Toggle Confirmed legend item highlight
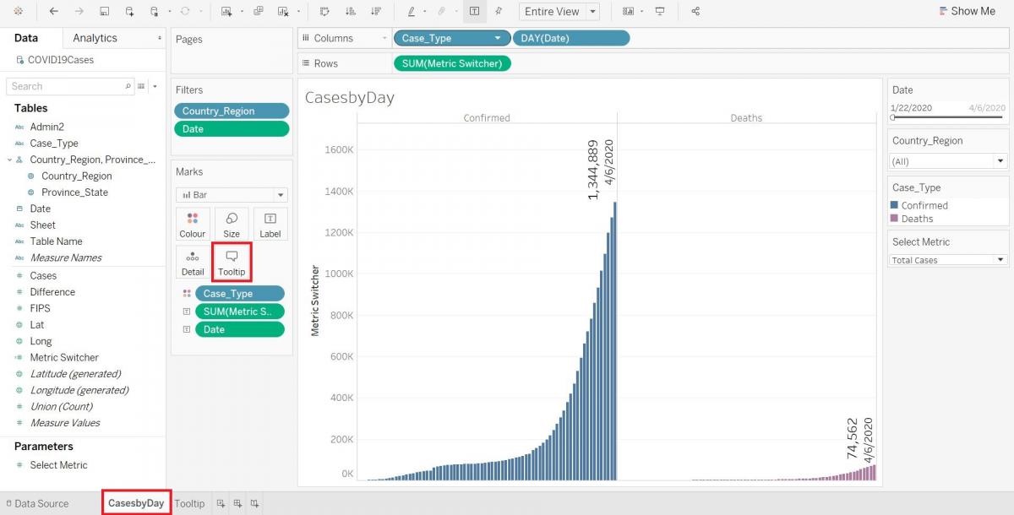Screen dimensions: 1014x515 [x=924, y=205]
